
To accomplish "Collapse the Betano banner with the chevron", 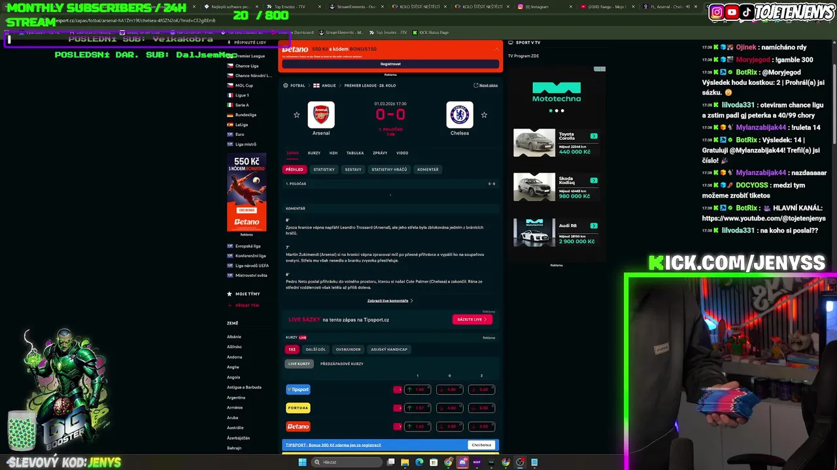I will click(496, 49).
